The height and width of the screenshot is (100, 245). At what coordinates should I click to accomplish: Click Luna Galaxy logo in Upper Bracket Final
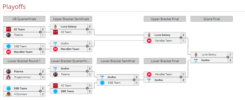tap(149, 35)
